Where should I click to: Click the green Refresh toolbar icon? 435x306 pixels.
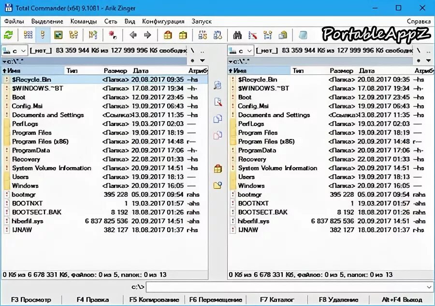click(8, 35)
